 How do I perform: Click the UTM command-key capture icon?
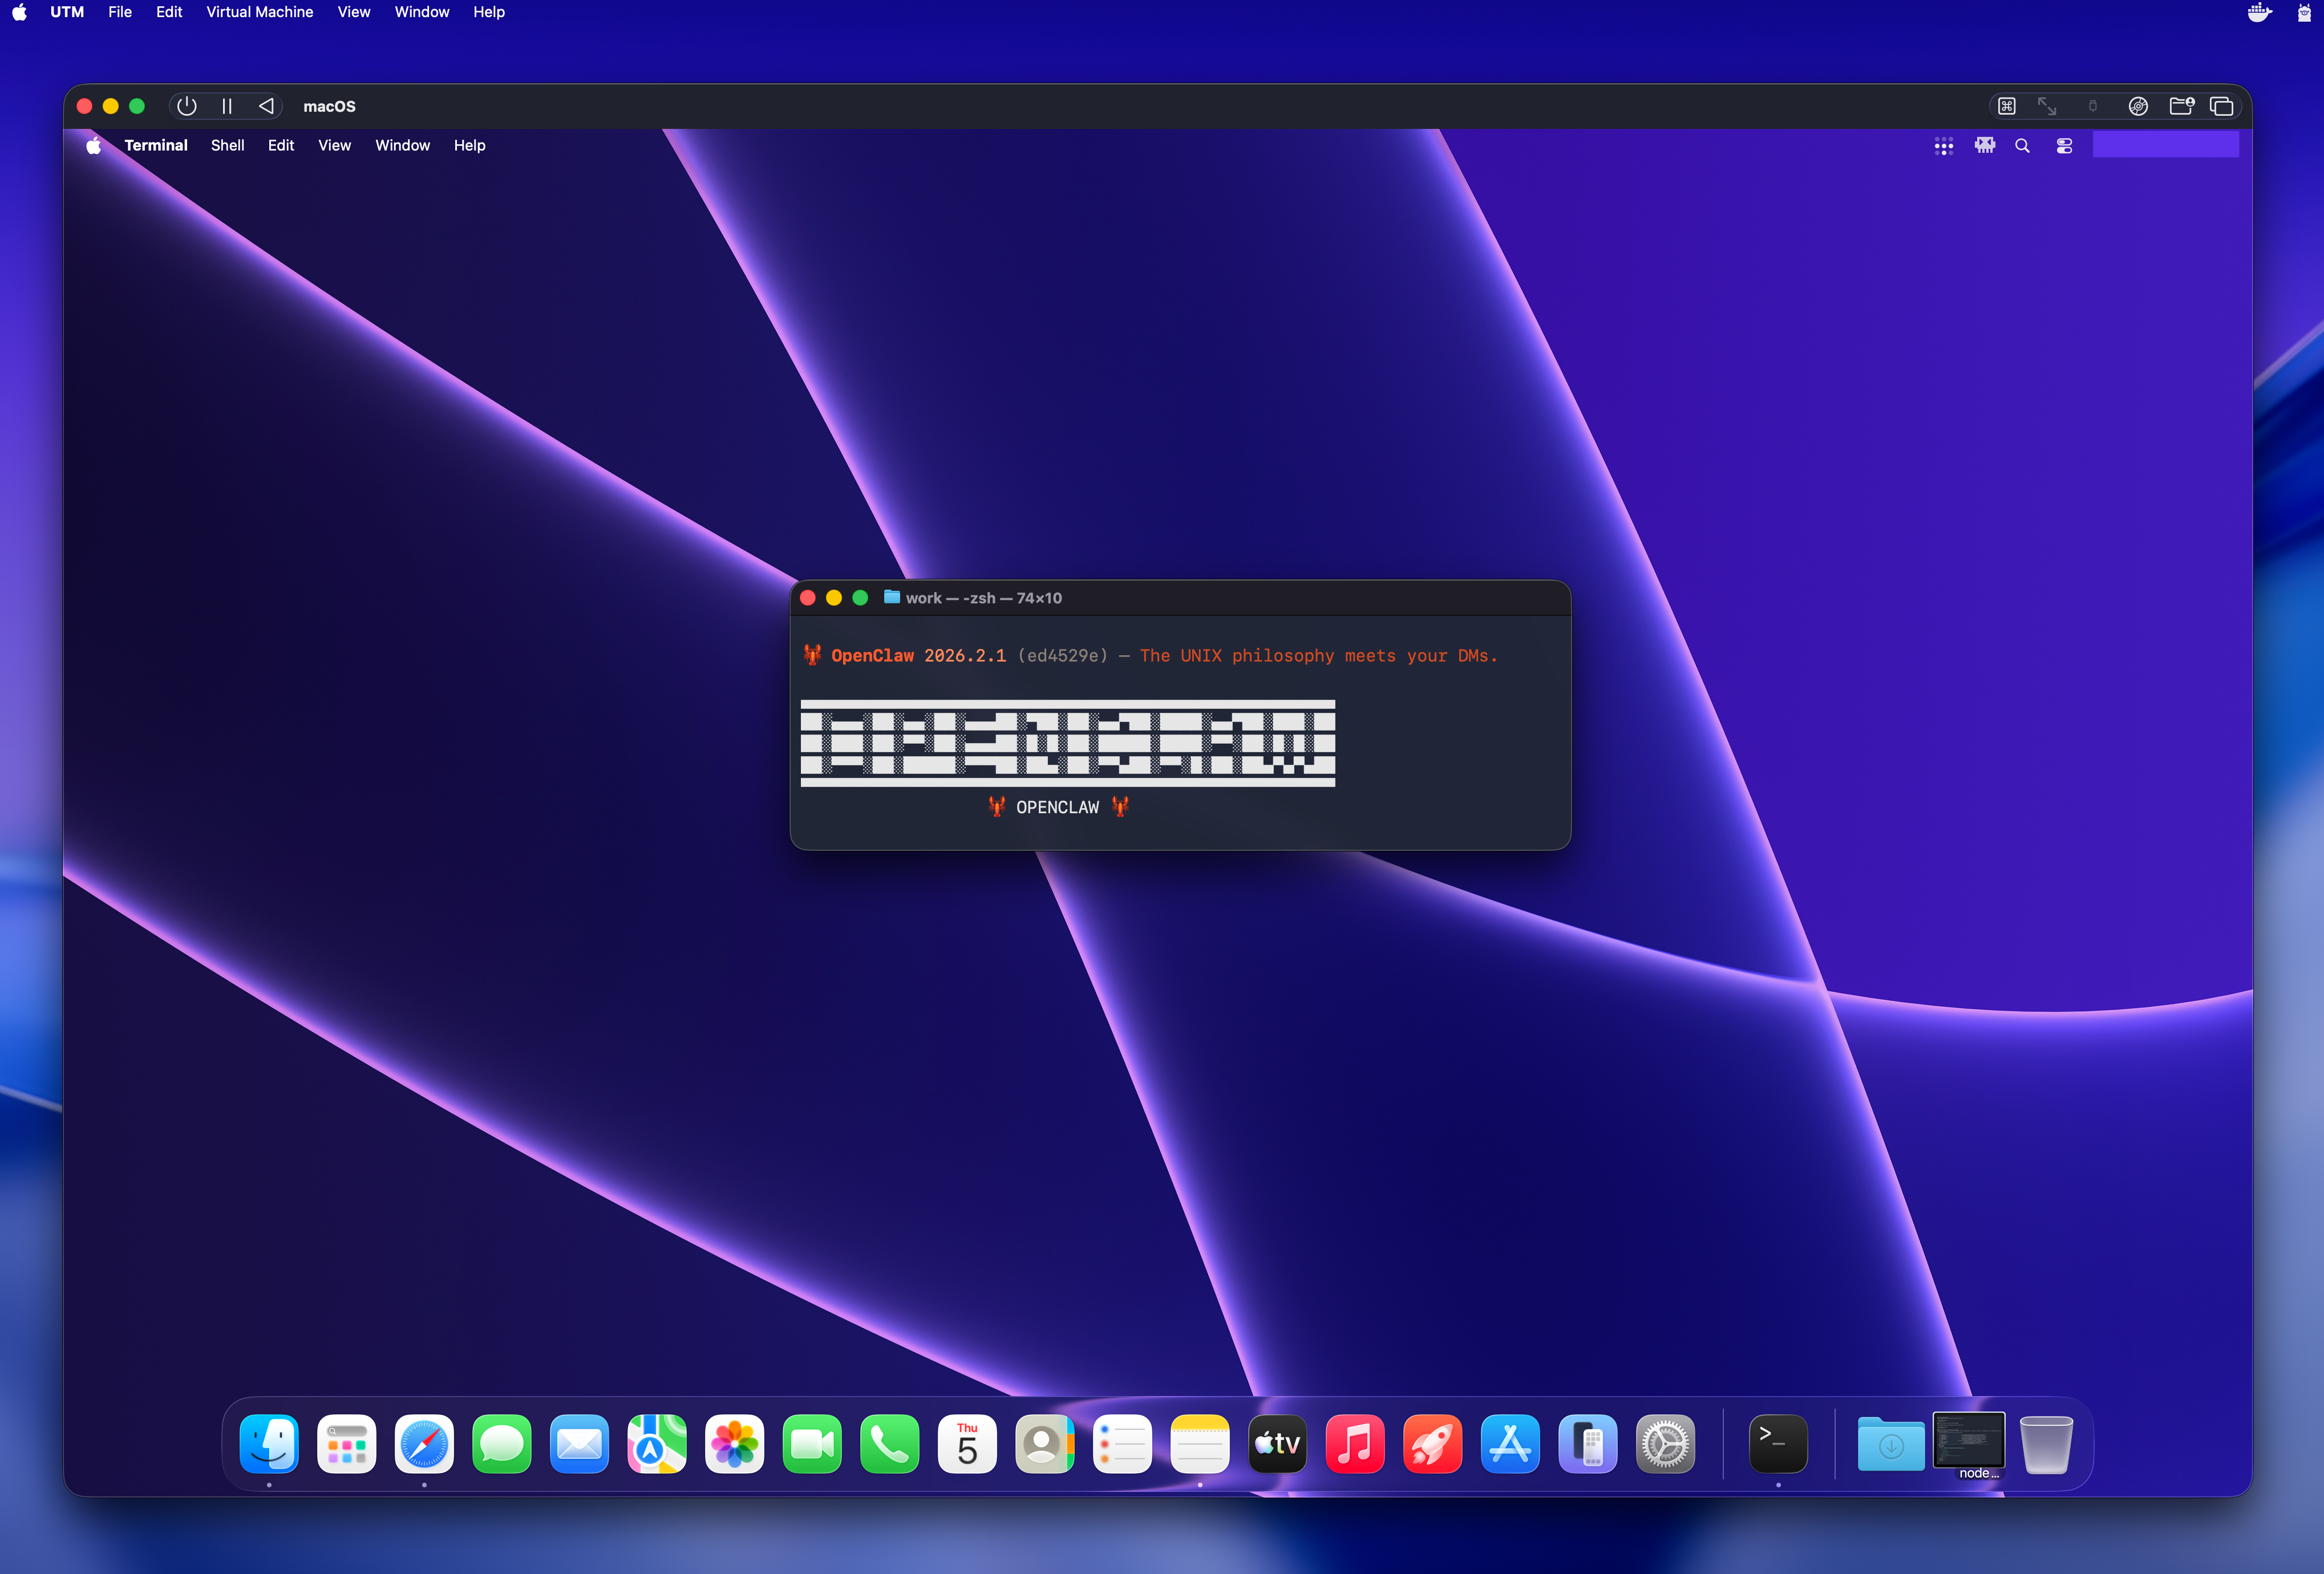point(2006,106)
